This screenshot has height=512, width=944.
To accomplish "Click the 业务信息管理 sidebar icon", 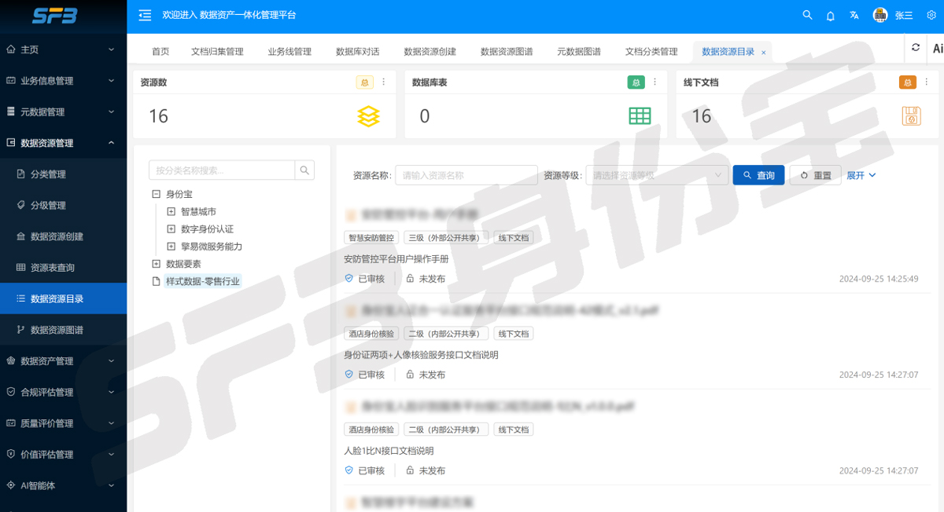I will pyautogui.click(x=11, y=80).
